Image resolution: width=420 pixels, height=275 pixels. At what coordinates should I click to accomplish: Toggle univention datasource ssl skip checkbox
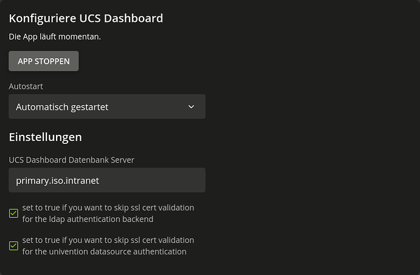(13, 246)
